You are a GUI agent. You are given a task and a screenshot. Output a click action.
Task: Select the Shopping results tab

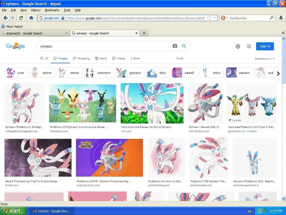81,58
